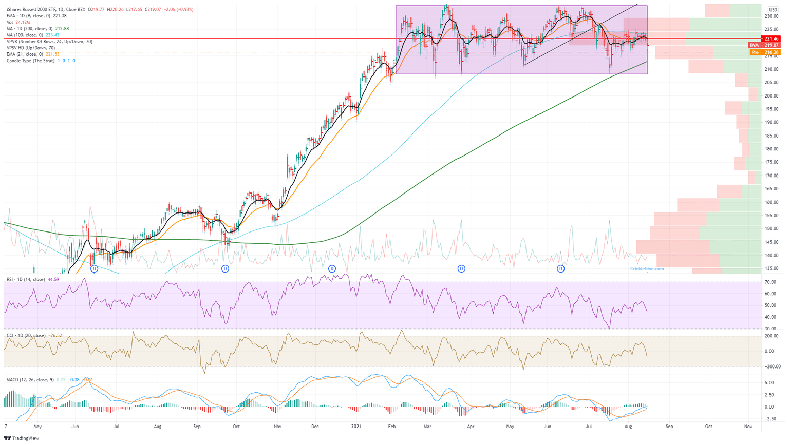Screen dimensions: 789x445
Task: Open the dividend marker dated December 2020
Action: coord(332,268)
